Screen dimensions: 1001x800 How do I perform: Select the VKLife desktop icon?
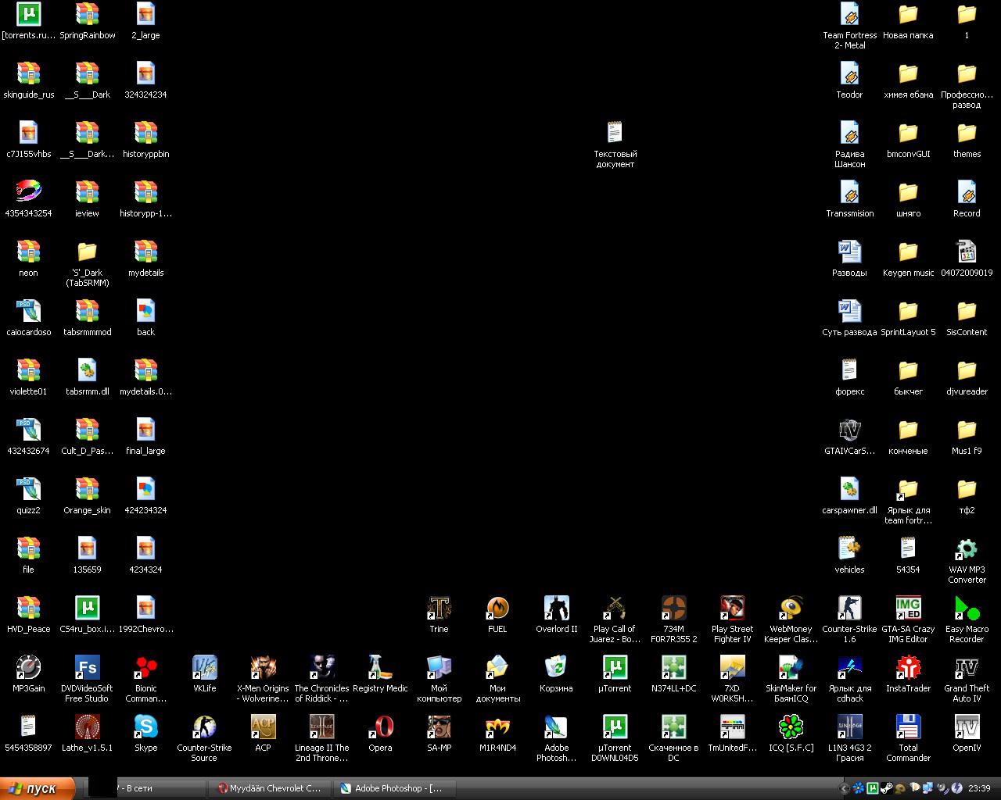204,667
